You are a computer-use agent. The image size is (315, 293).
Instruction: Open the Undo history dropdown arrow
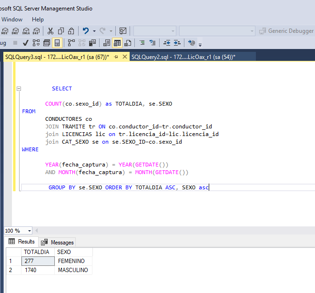coord(94,31)
